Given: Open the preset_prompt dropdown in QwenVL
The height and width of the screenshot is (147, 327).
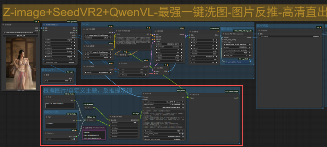Looking at the screenshot, I should click(x=164, y=107).
